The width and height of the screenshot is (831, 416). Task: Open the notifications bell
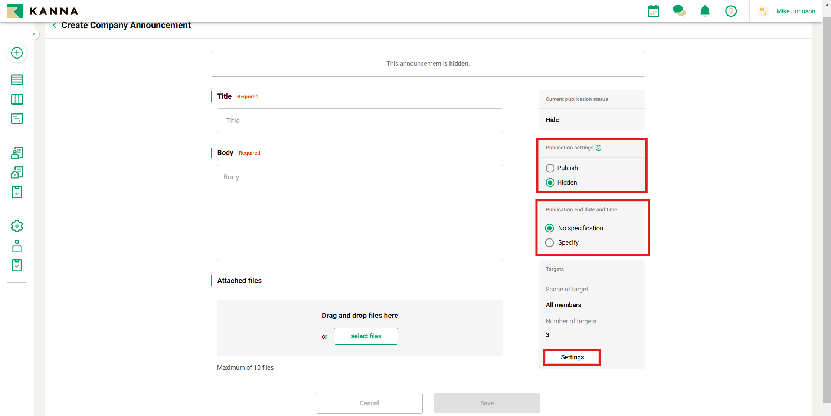click(705, 11)
